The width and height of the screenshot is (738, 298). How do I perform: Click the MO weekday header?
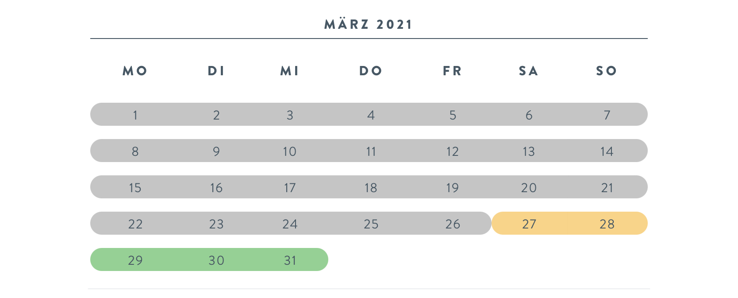135,71
